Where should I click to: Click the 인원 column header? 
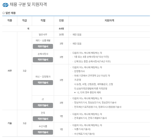[61, 20]
